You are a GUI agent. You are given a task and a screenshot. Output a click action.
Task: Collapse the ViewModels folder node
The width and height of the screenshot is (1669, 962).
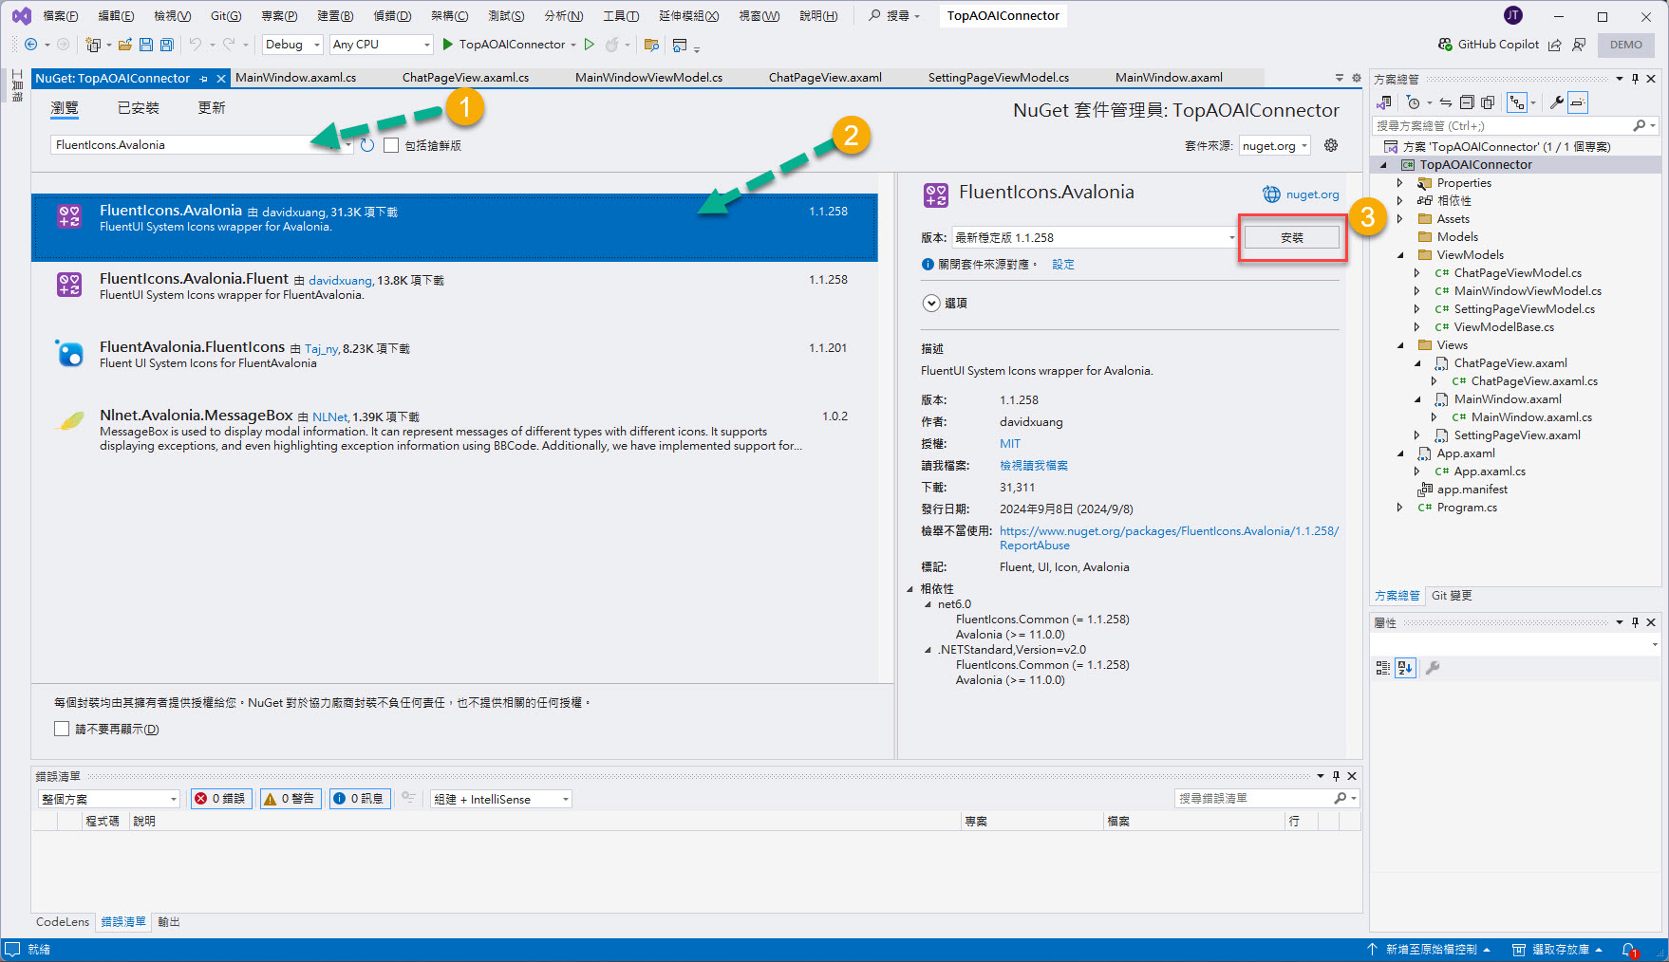point(1400,255)
